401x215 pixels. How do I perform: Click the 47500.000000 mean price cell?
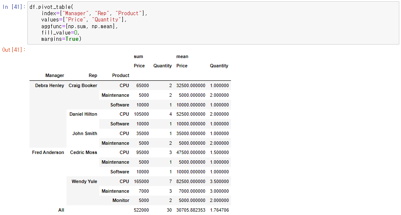[x=191, y=152]
